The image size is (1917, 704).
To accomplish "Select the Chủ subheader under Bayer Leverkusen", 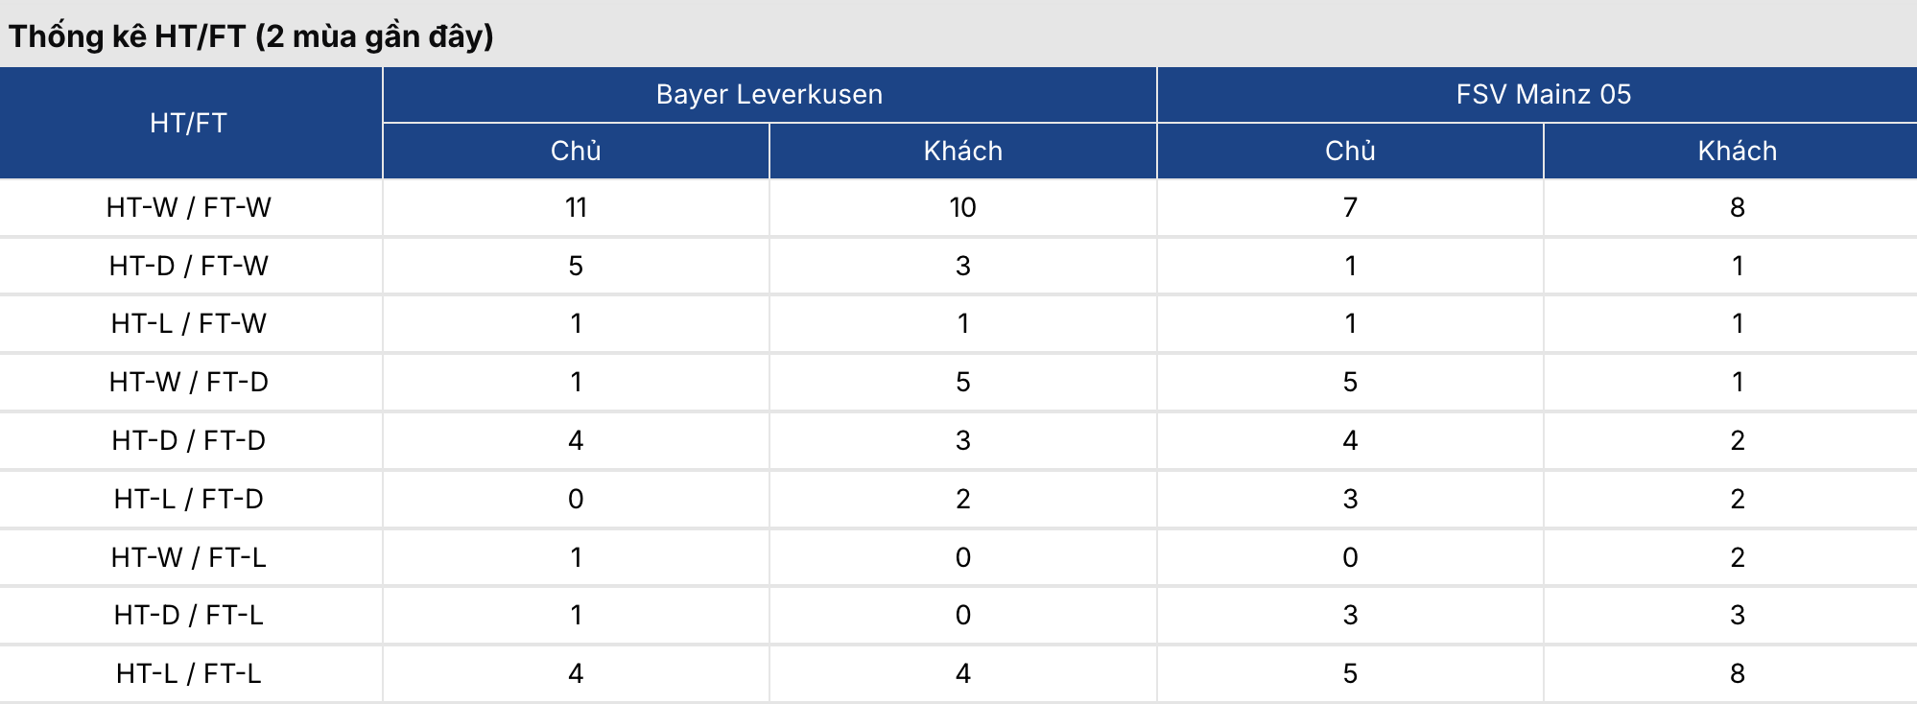I will (x=576, y=151).
